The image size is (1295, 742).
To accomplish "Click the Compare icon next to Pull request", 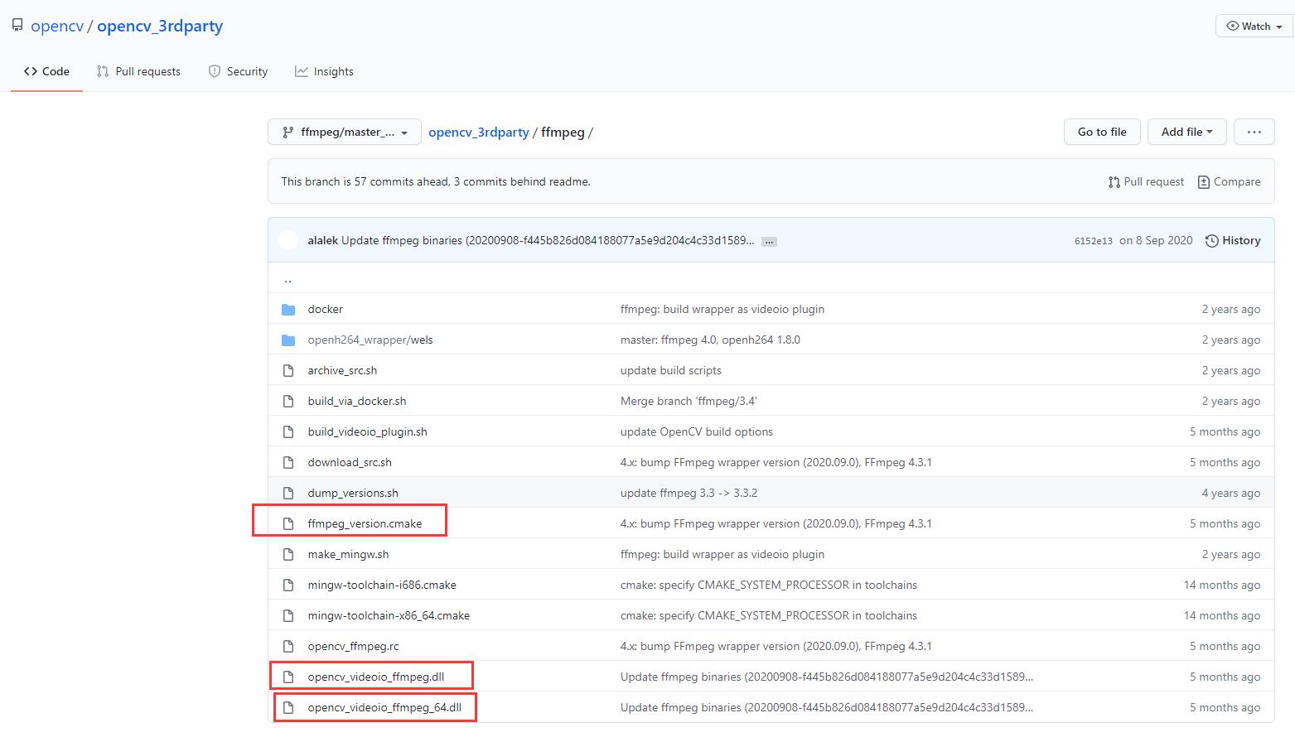I will tap(1203, 181).
